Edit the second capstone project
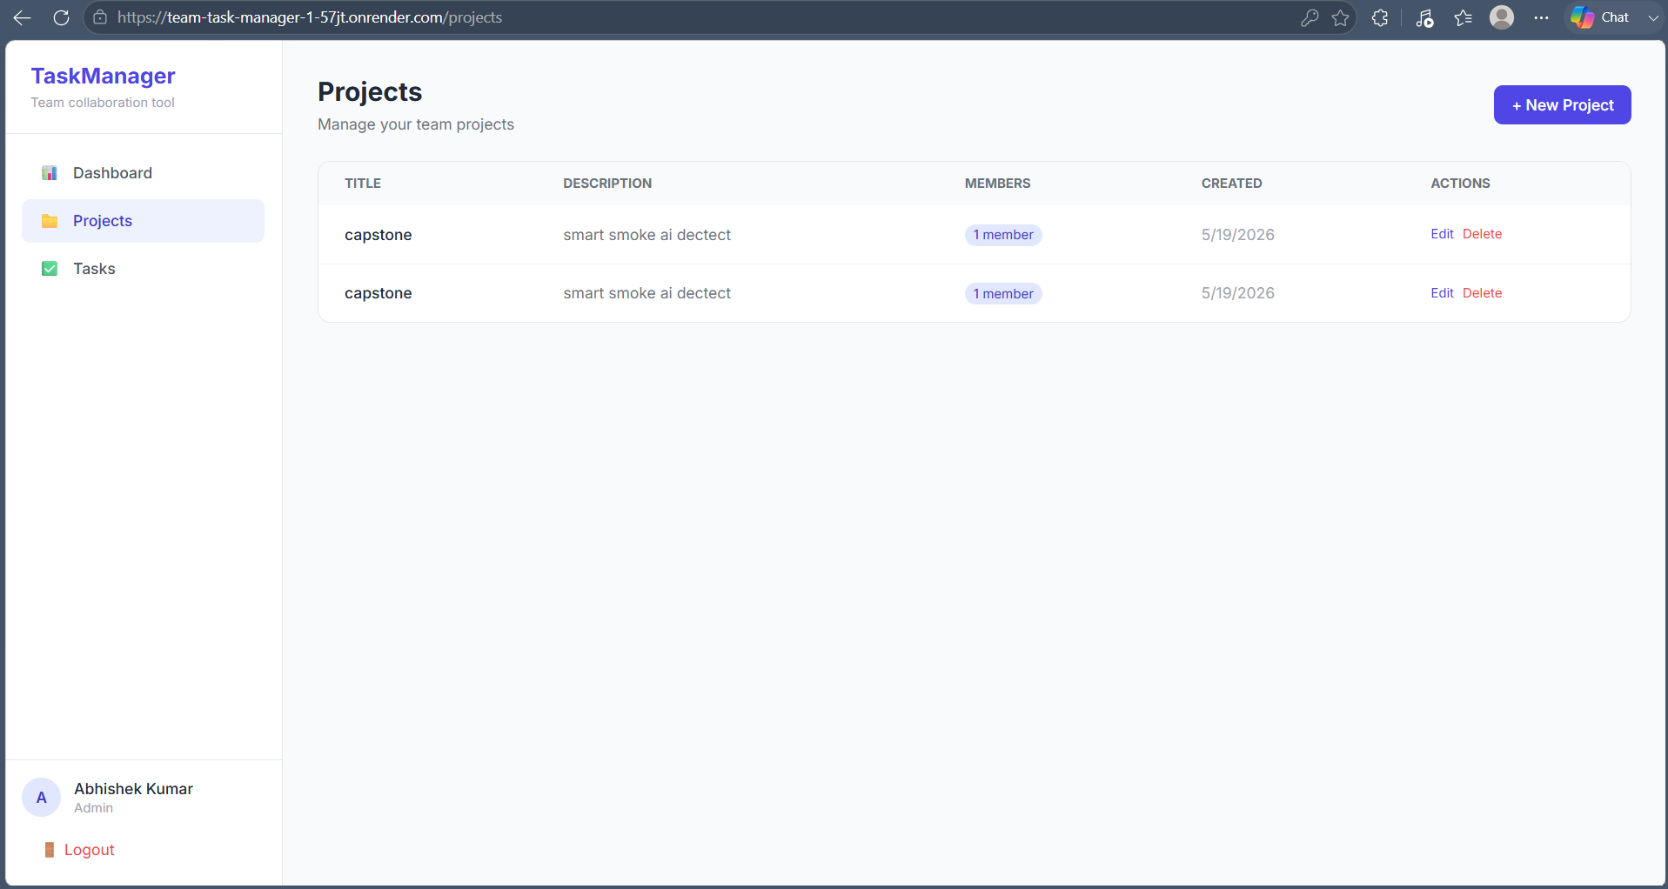This screenshot has width=1668, height=889. tap(1442, 293)
